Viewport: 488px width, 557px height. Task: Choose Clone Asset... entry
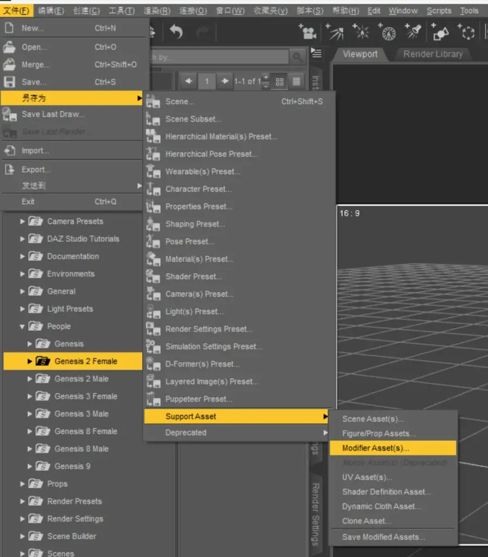tap(393, 521)
